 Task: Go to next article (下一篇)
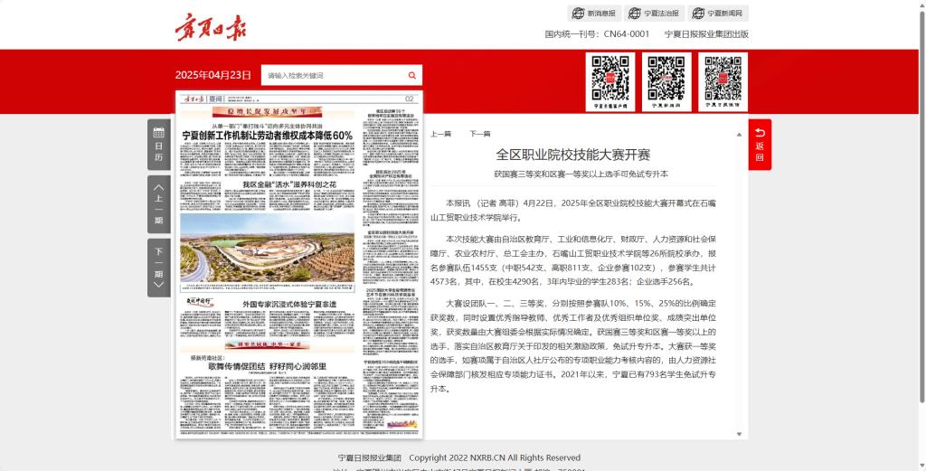point(479,134)
